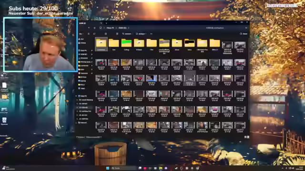Screen dimensions: 305x171
Task: Open the three-dots More options menu
Action: click(x=151, y=34)
